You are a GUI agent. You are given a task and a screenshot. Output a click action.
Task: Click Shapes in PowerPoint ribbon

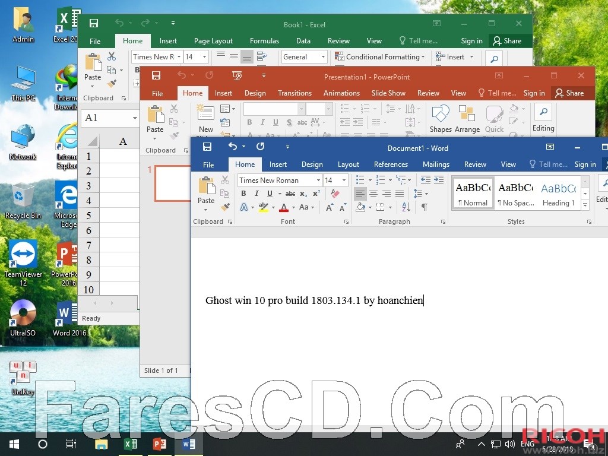(441, 119)
